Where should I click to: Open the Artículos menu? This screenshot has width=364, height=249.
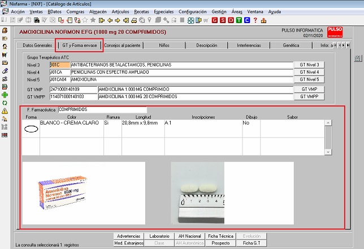coord(120,12)
